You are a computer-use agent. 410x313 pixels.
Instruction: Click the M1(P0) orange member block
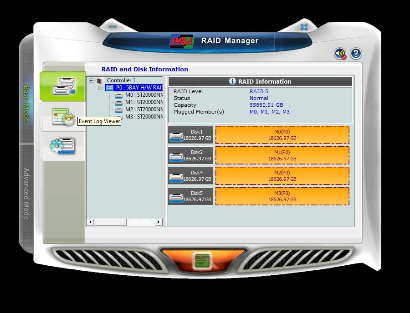point(282,155)
